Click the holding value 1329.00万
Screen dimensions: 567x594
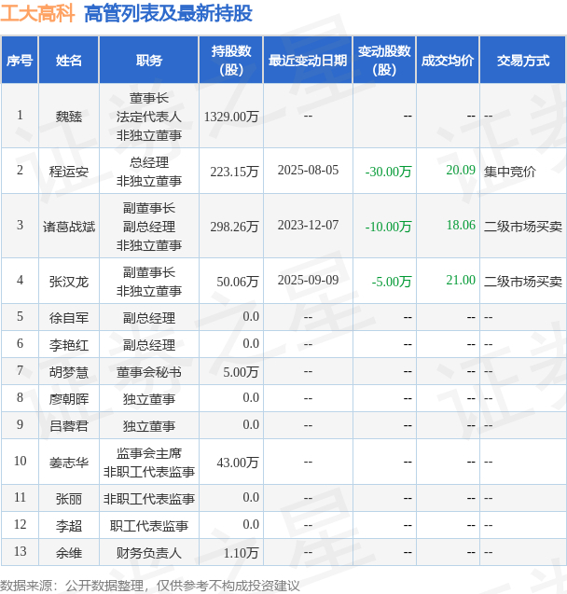[231, 116]
